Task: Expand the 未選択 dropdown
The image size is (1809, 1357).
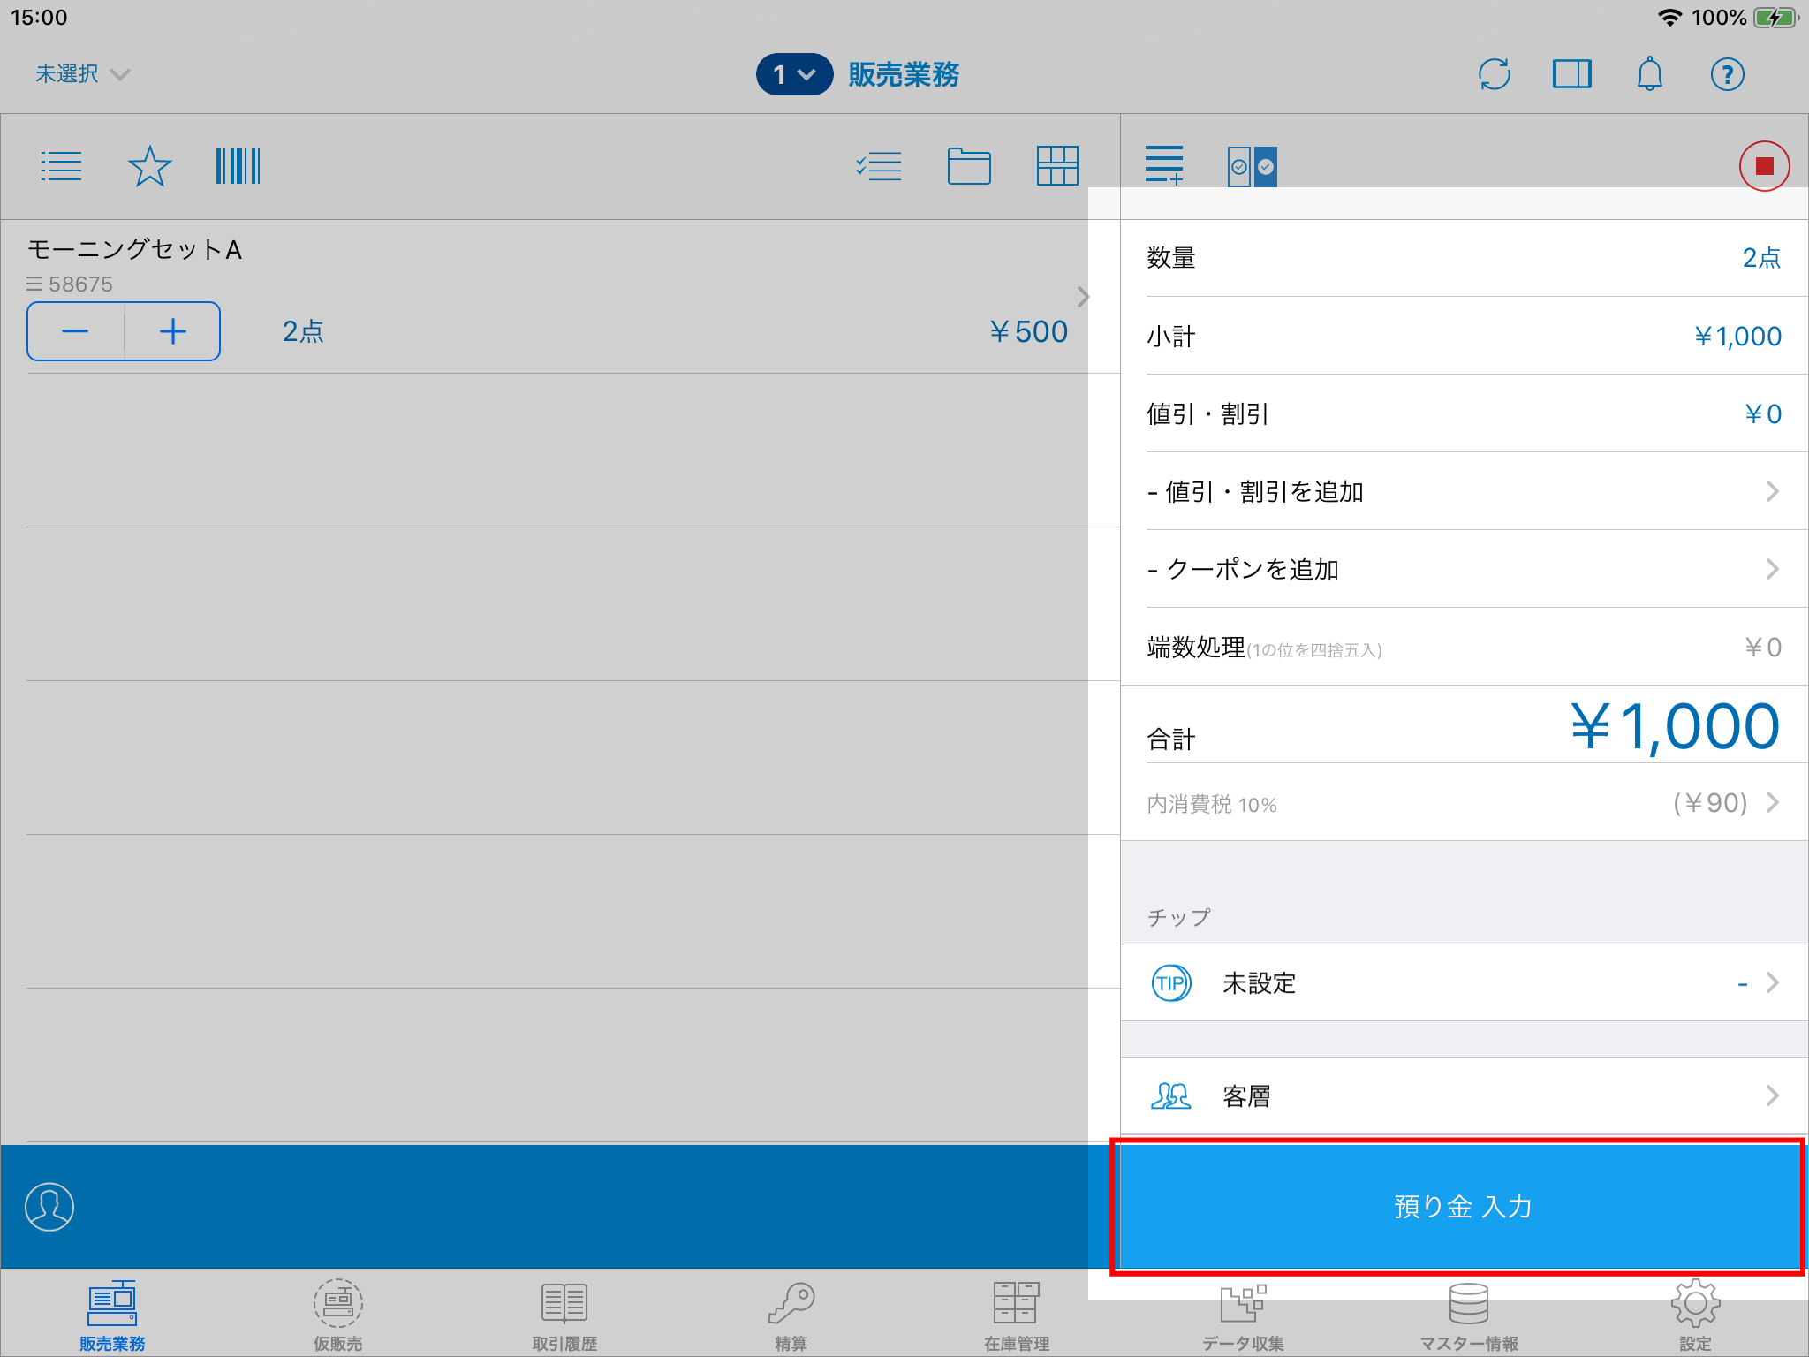Action: tap(82, 74)
